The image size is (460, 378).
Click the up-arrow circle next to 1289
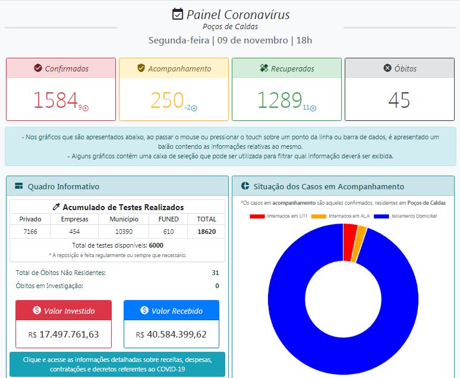click(x=313, y=108)
